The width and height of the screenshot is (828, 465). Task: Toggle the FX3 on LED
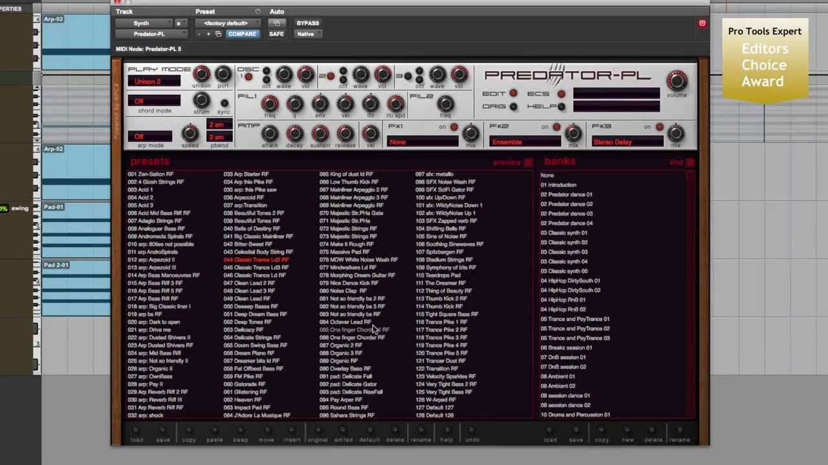[659, 127]
